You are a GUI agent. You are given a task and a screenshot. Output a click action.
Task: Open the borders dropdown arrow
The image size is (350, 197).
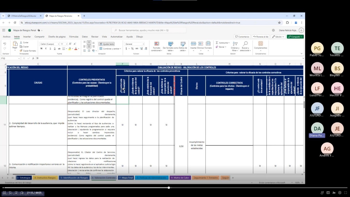pos(66,49)
